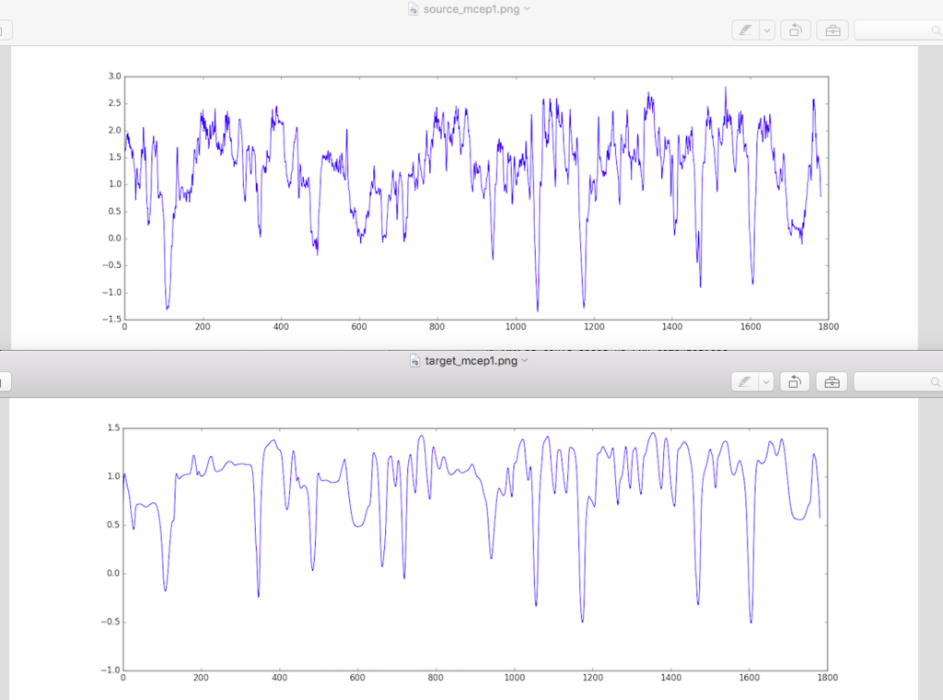Image resolution: width=943 pixels, height=700 pixels.
Task: Rotate the image in target_mcep1.png window
Action: click(795, 382)
